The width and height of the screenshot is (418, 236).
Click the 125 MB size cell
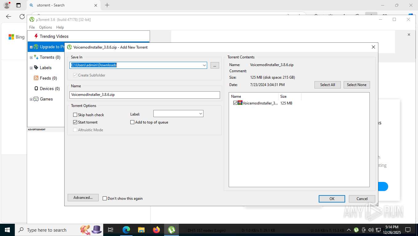[x=286, y=103]
